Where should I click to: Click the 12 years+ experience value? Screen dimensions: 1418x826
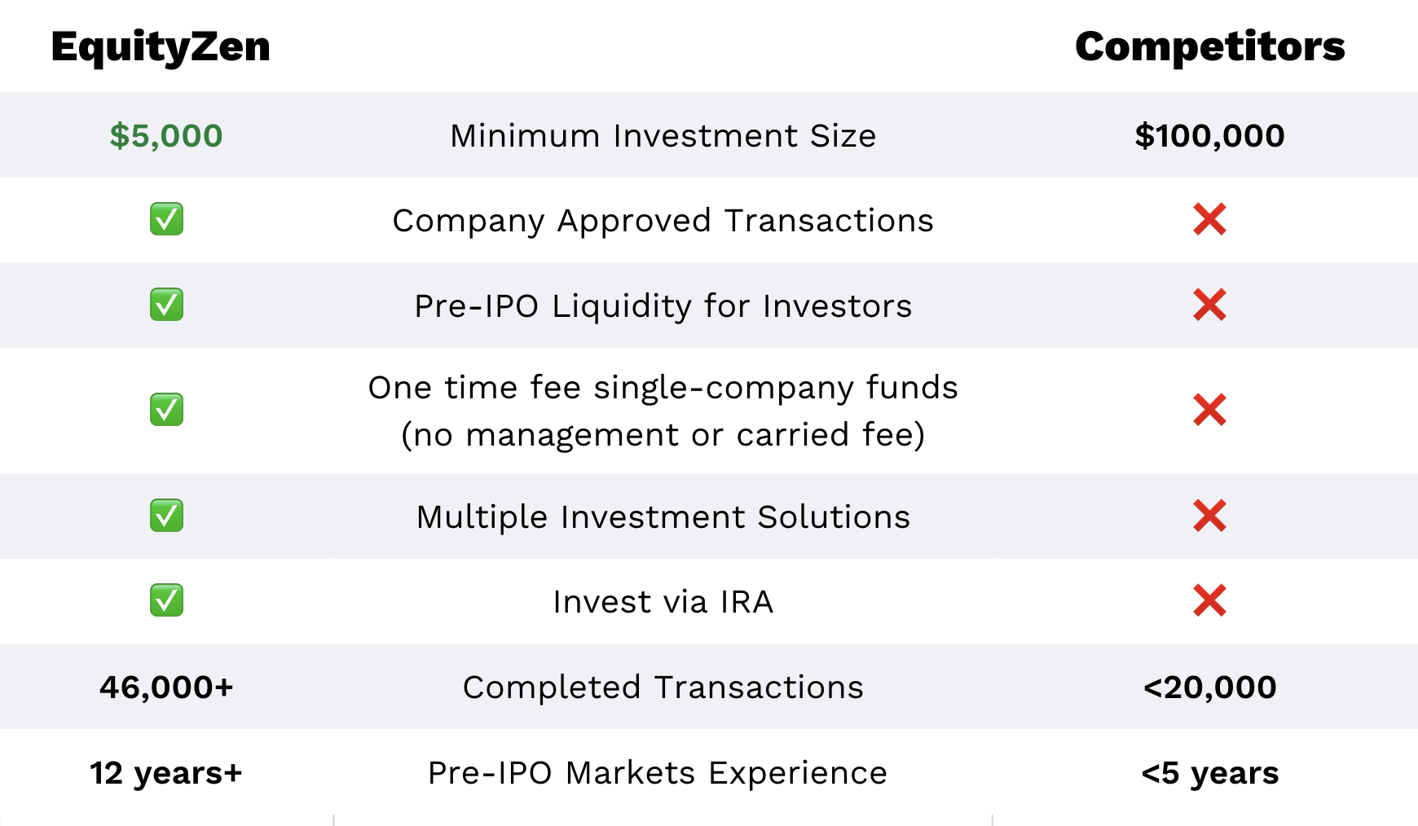tap(166, 773)
